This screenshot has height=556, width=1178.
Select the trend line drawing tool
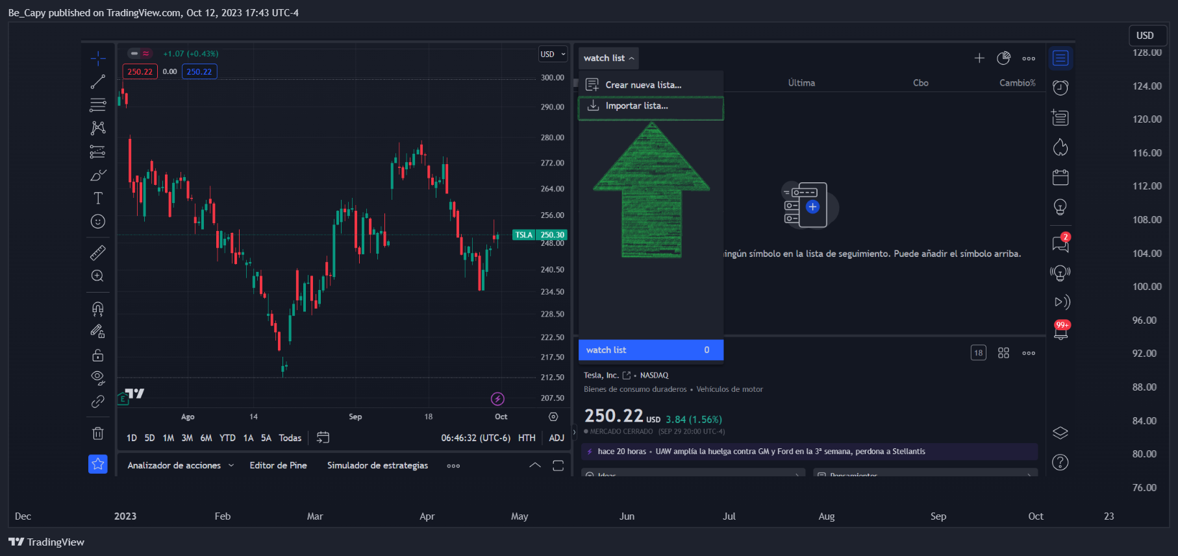(x=98, y=82)
